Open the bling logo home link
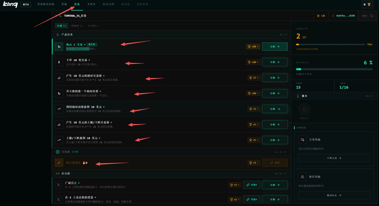 [10, 4]
